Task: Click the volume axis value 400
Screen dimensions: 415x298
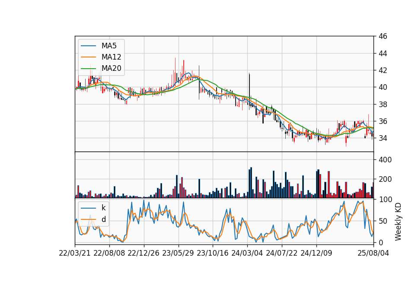Action: tap(385, 160)
